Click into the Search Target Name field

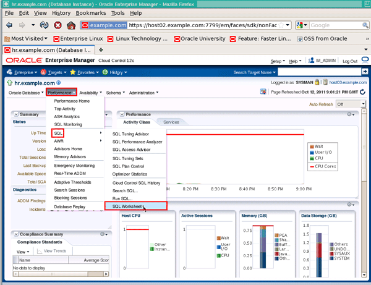pos(318,72)
